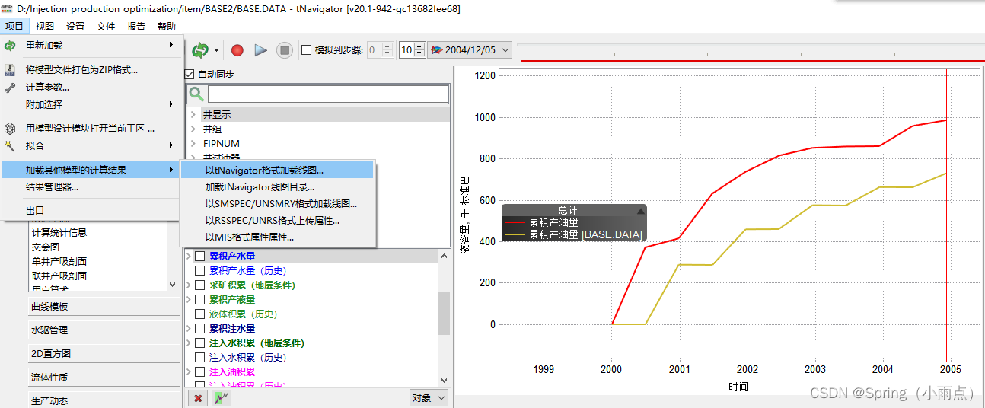Select 以SMSPEC/UNSMRY格式加载线图 submenu item
This screenshot has width=985, height=408.
278,204
